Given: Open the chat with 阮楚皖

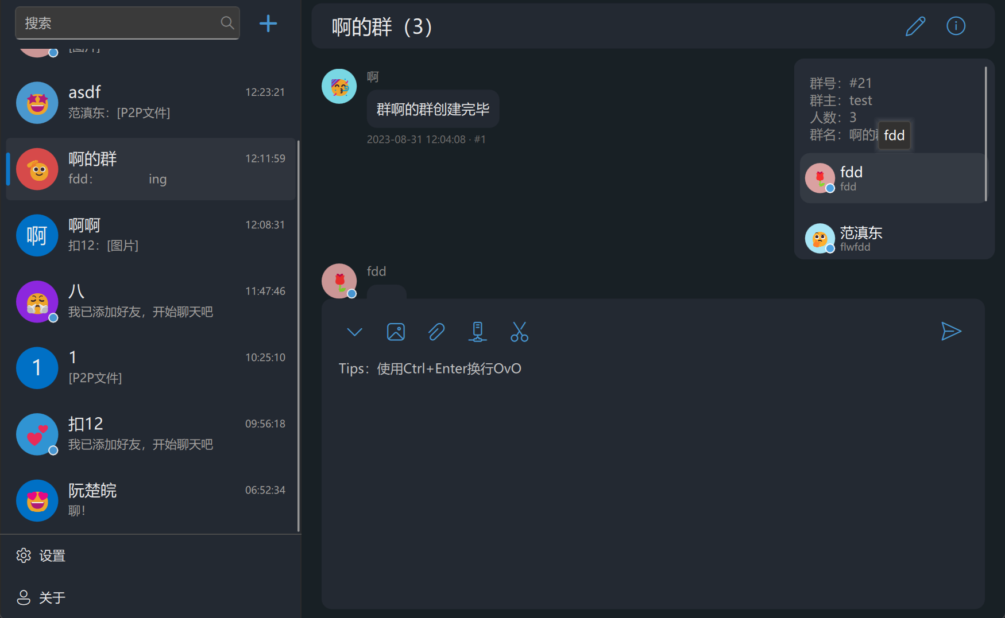Looking at the screenshot, I should [150, 499].
